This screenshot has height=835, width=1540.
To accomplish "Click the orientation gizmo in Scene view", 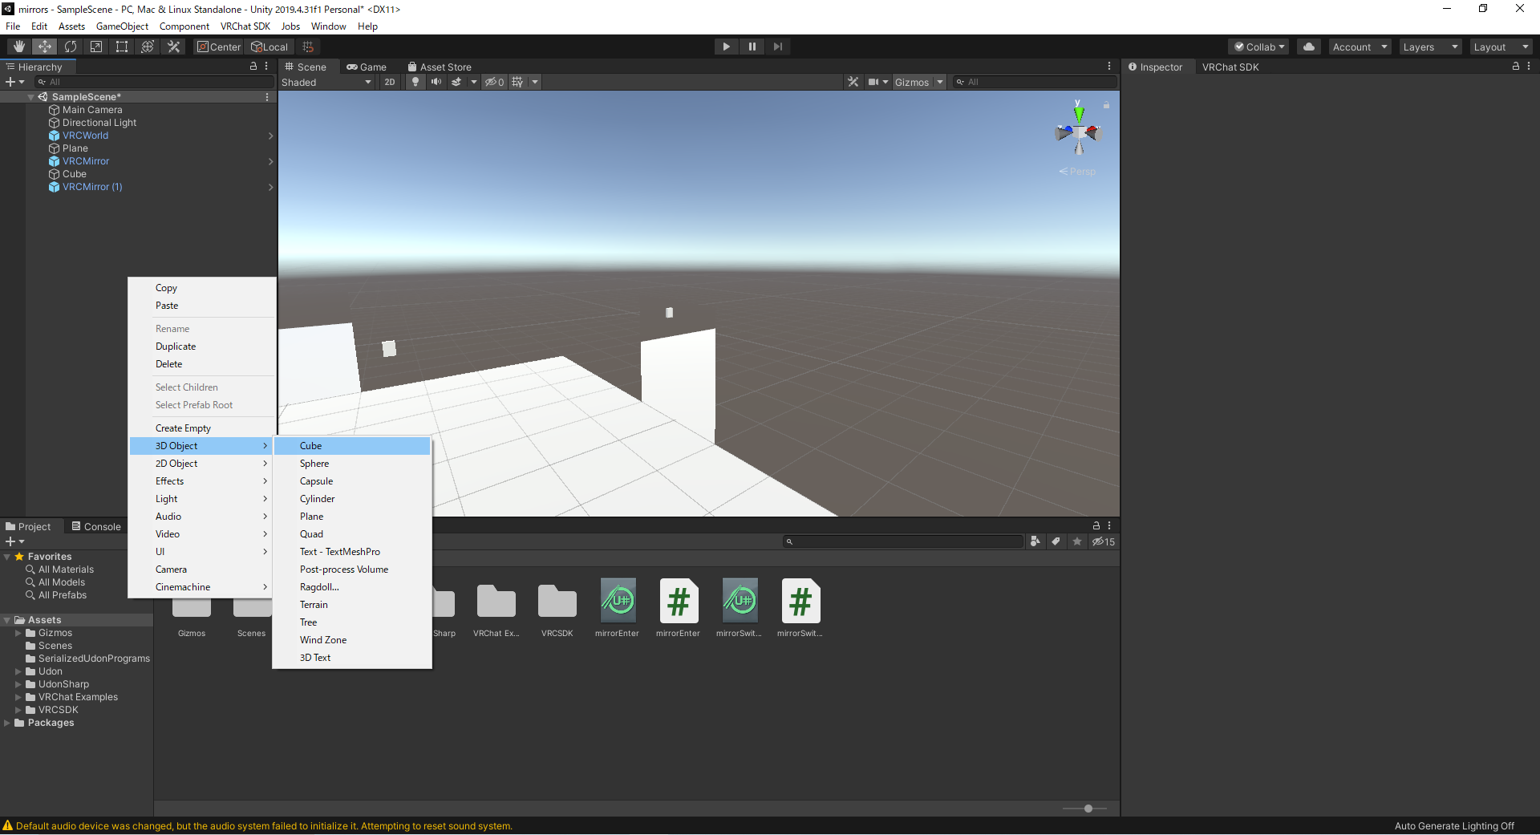I will click(x=1079, y=132).
